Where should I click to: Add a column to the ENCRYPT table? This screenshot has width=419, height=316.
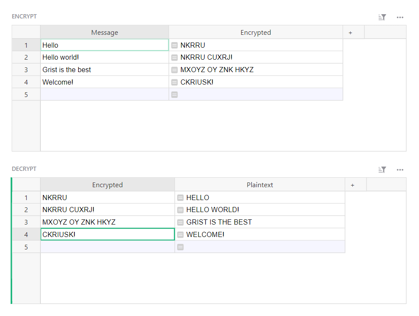click(350, 32)
